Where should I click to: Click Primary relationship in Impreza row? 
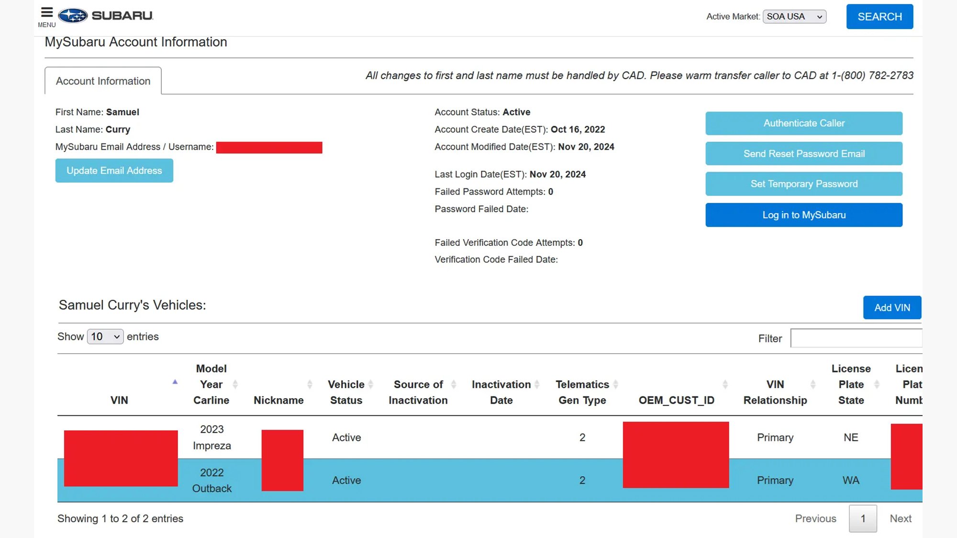point(775,438)
